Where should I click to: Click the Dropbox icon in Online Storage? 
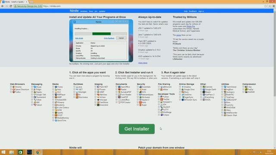[182, 87]
